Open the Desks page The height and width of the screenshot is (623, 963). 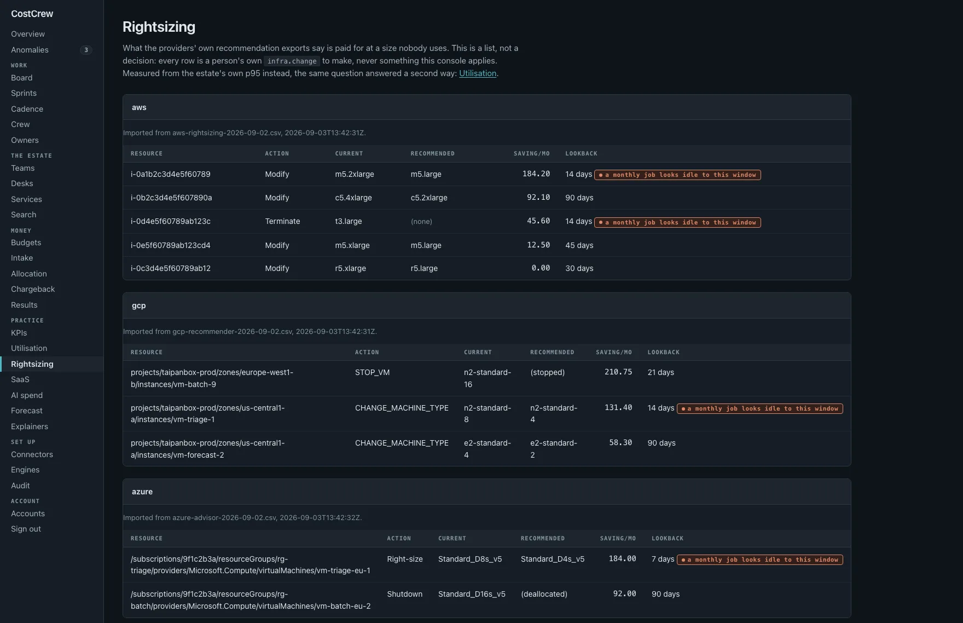(22, 183)
